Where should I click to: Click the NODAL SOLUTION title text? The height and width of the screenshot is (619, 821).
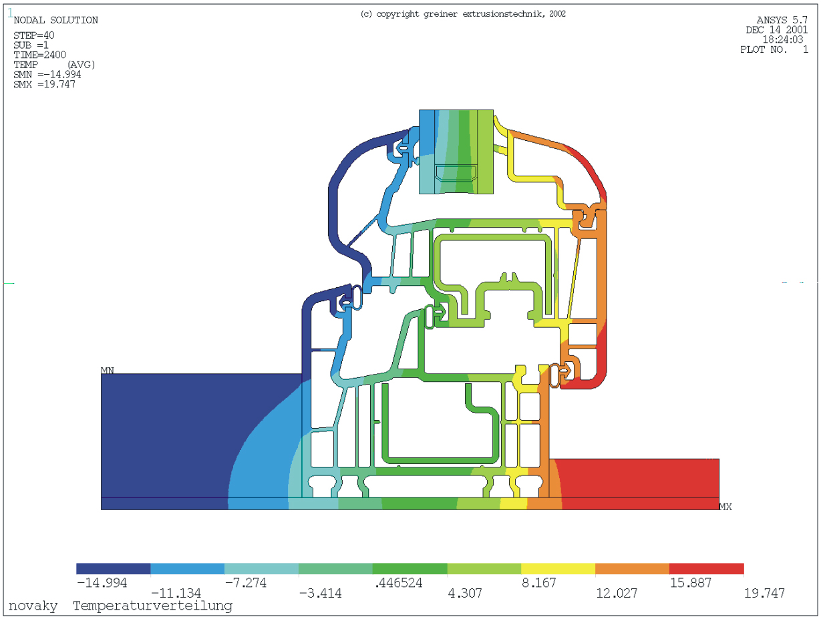pyautogui.click(x=55, y=21)
